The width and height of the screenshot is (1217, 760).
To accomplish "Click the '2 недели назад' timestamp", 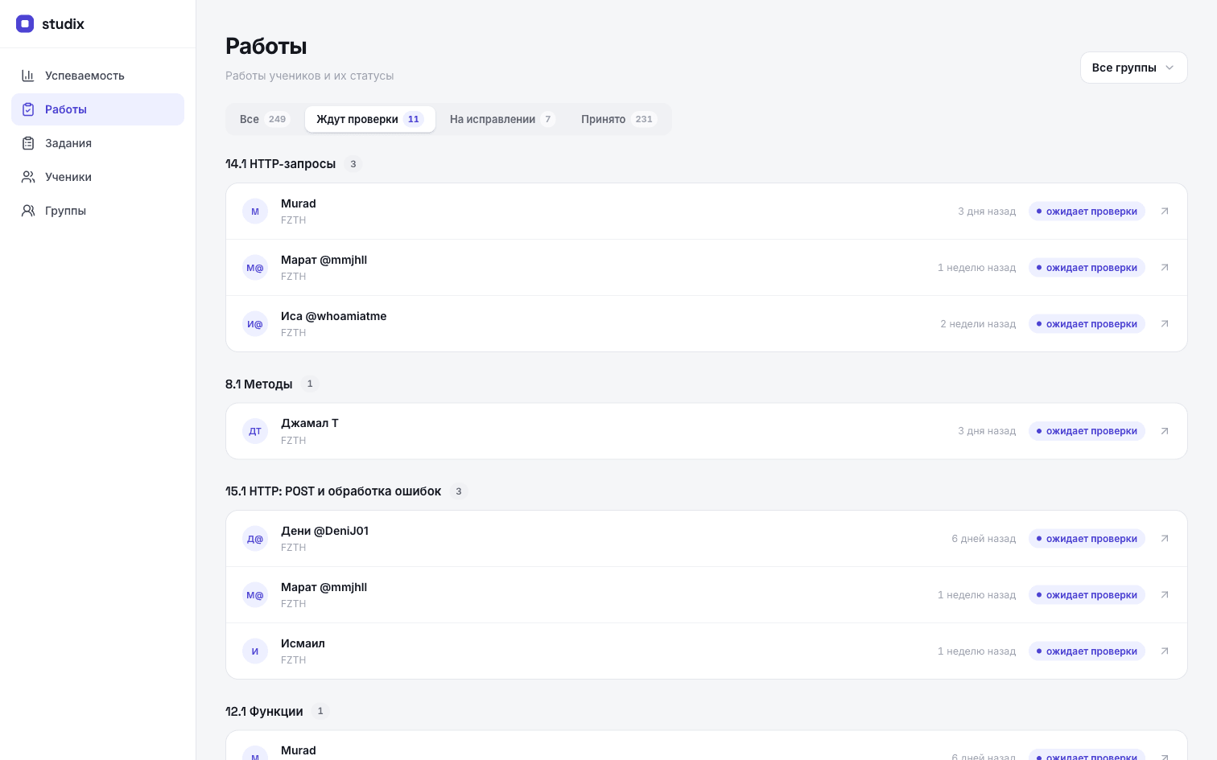I will [x=978, y=324].
